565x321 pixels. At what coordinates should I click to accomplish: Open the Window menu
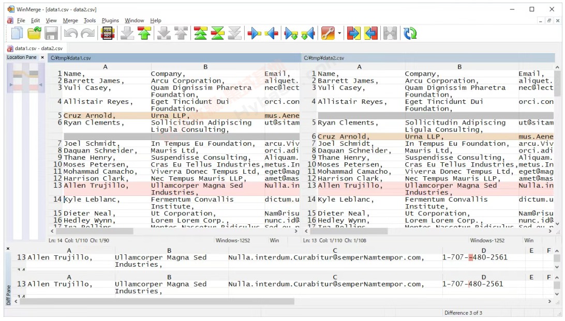pos(135,21)
